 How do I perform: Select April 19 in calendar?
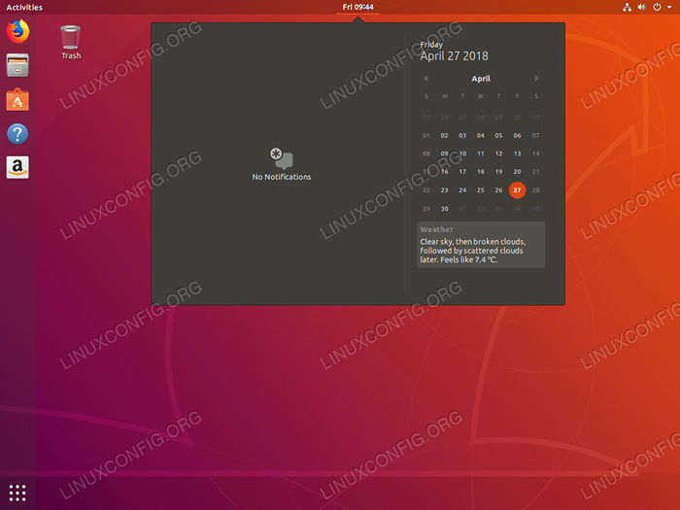pyautogui.click(x=498, y=172)
